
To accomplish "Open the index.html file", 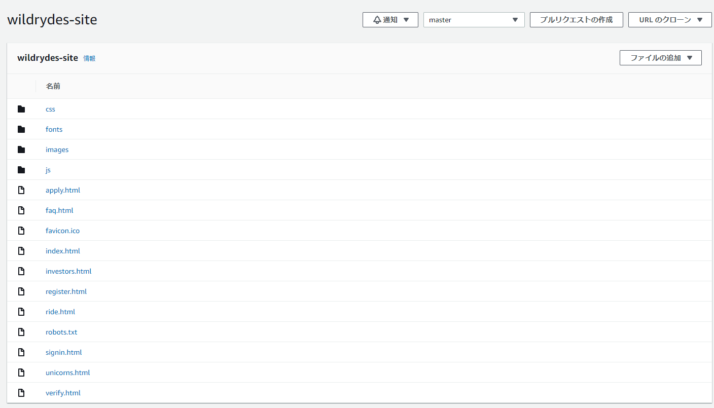I will coord(62,250).
